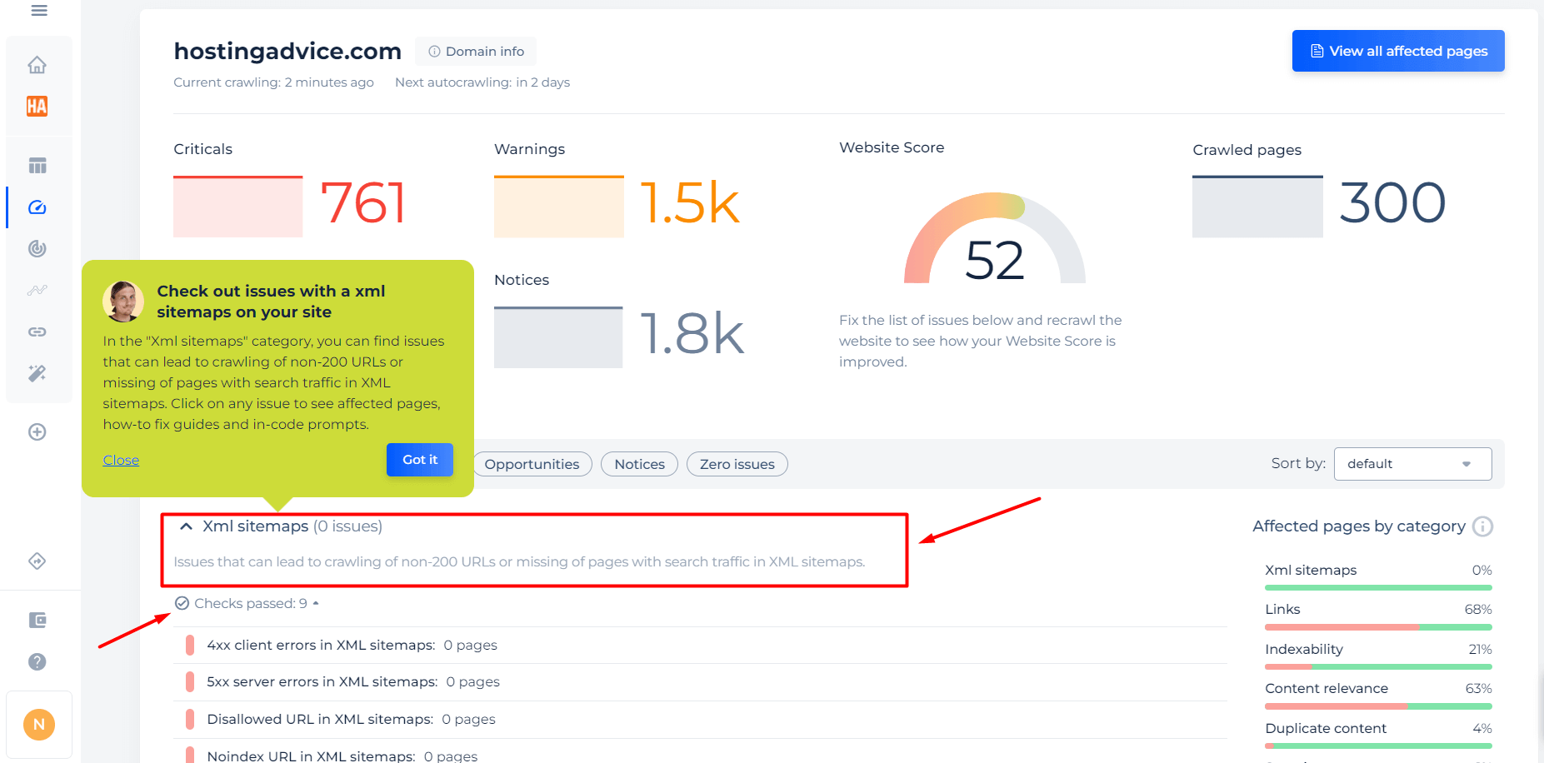Click the Indexability category progress bar
Image resolution: width=1544 pixels, height=763 pixels.
1378,666
